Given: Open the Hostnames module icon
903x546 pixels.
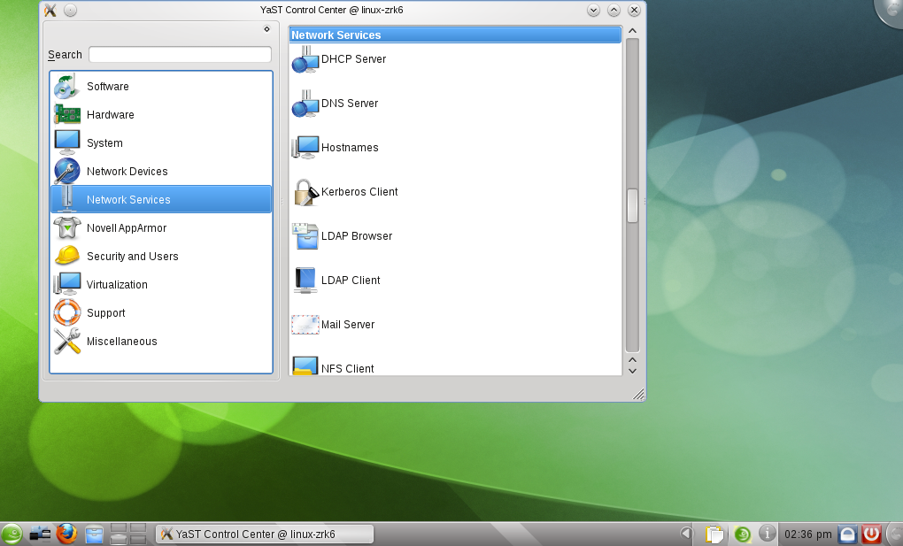Looking at the screenshot, I should point(305,148).
